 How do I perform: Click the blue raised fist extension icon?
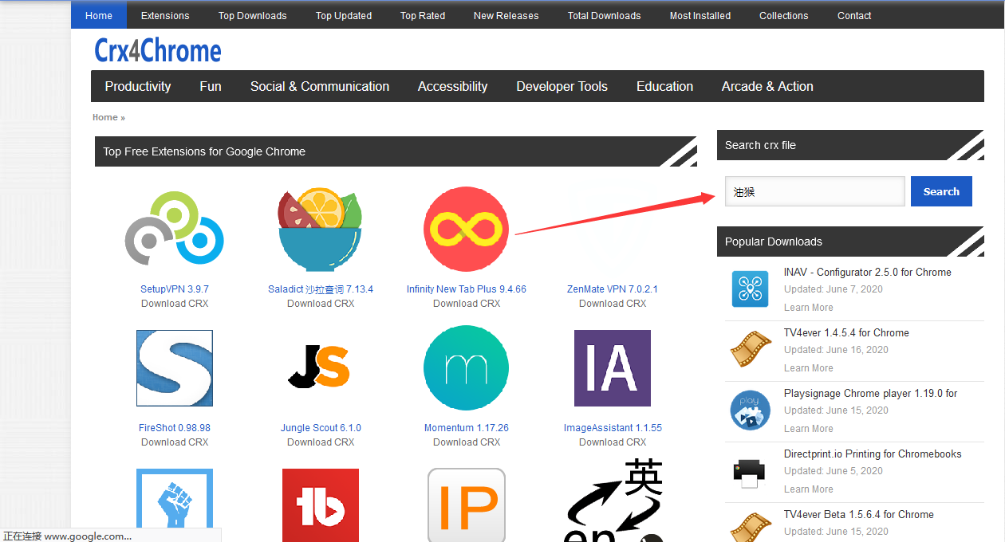(x=175, y=505)
